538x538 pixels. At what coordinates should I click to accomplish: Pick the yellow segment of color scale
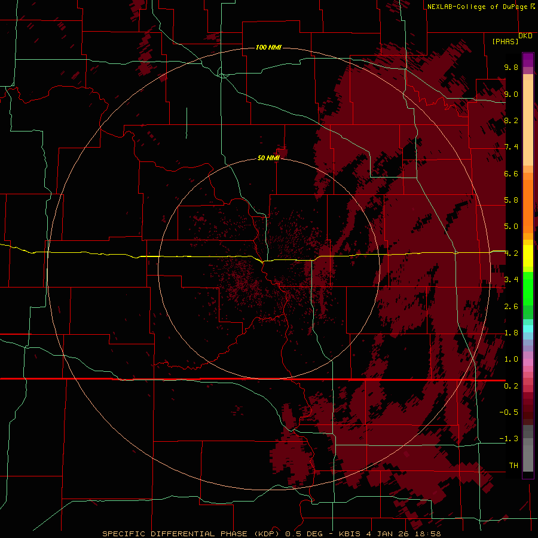coord(528,256)
